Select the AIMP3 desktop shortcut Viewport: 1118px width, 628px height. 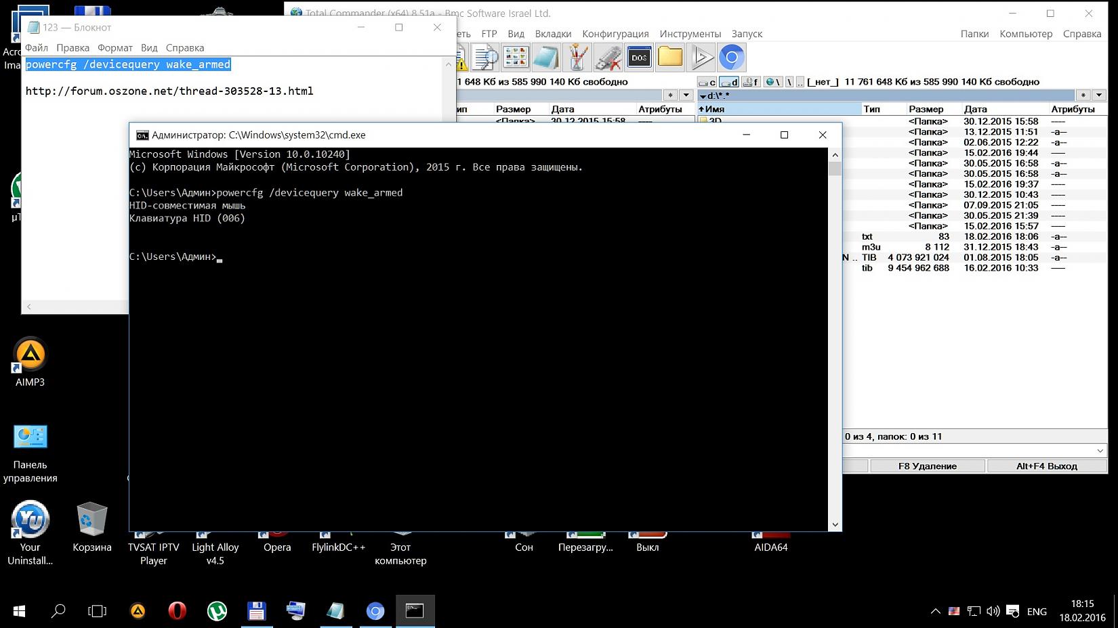[x=30, y=363]
